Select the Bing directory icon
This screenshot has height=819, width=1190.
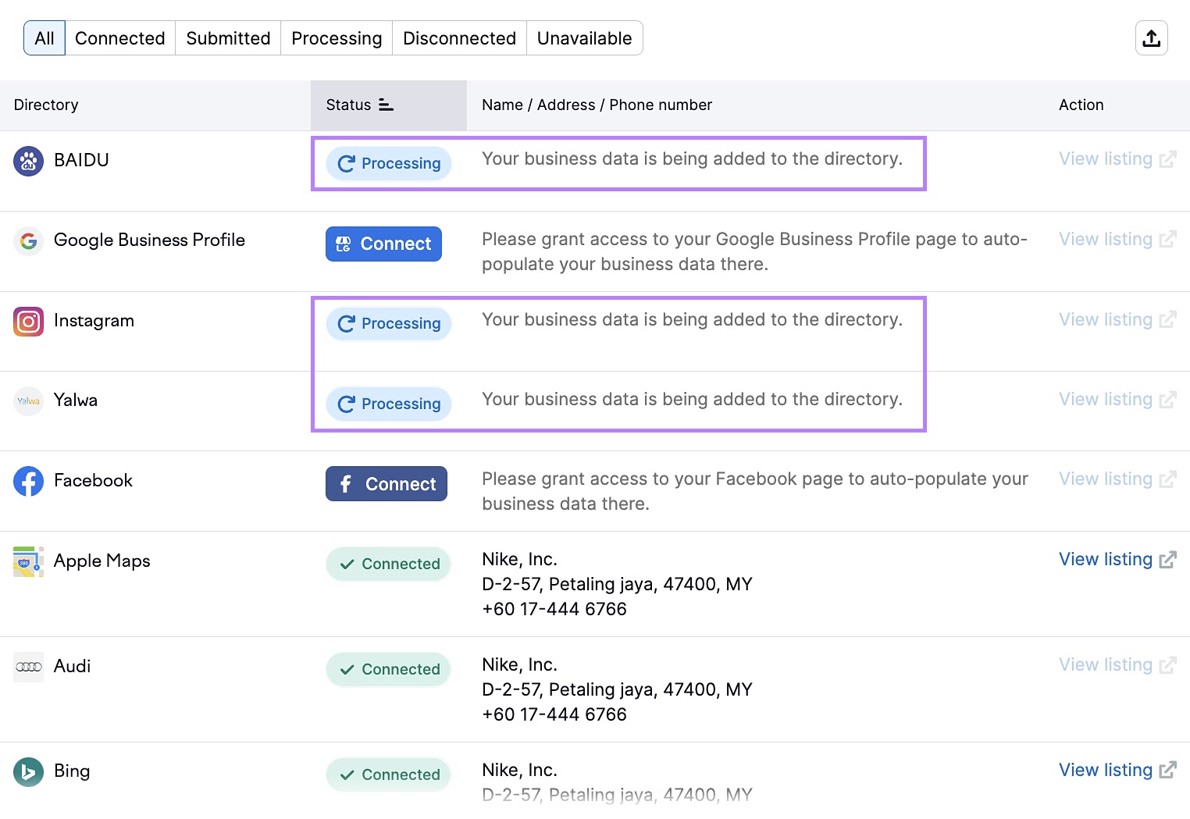pos(28,771)
